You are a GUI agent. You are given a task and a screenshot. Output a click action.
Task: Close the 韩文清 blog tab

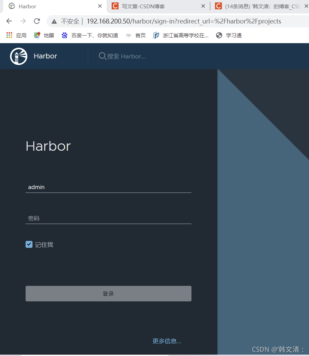pyautogui.click(x=306, y=6)
